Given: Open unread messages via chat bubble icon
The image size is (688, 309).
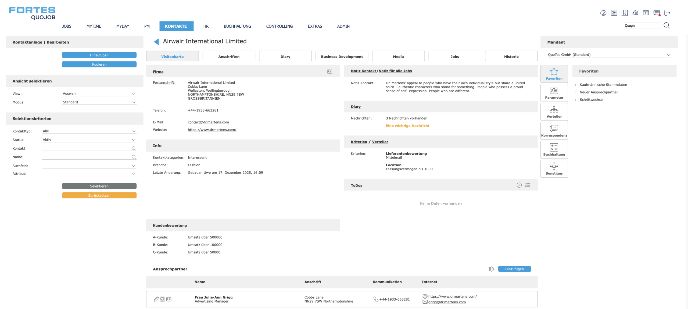Looking at the screenshot, I should click(657, 13).
